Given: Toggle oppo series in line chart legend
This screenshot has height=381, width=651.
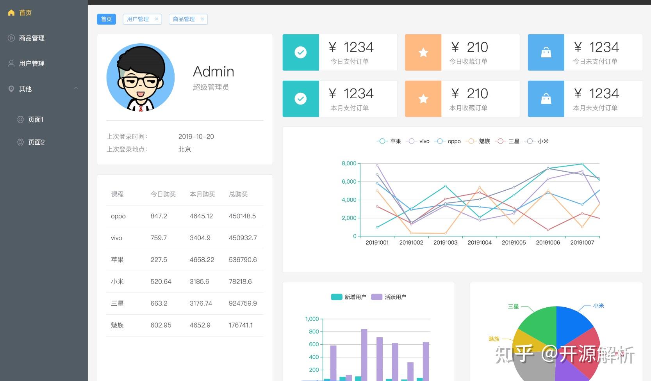Looking at the screenshot, I should [448, 141].
